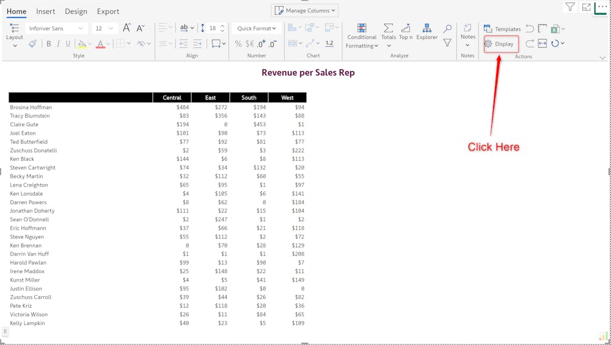Viewport: 611px width, 345px height.
Task: Switch to the Insert tab
Action: [45, 12]
